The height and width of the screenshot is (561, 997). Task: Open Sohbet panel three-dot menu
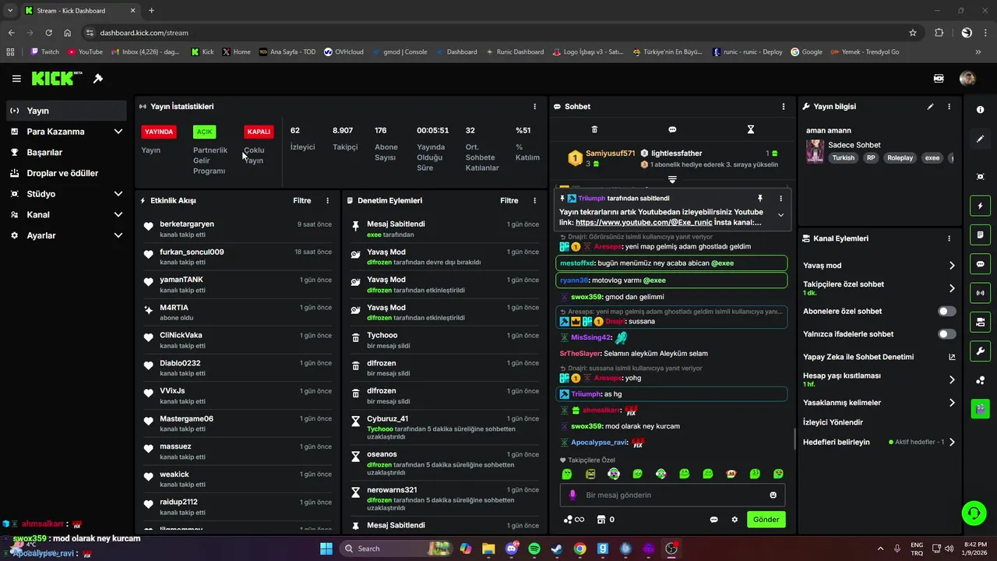click(784, 107)
